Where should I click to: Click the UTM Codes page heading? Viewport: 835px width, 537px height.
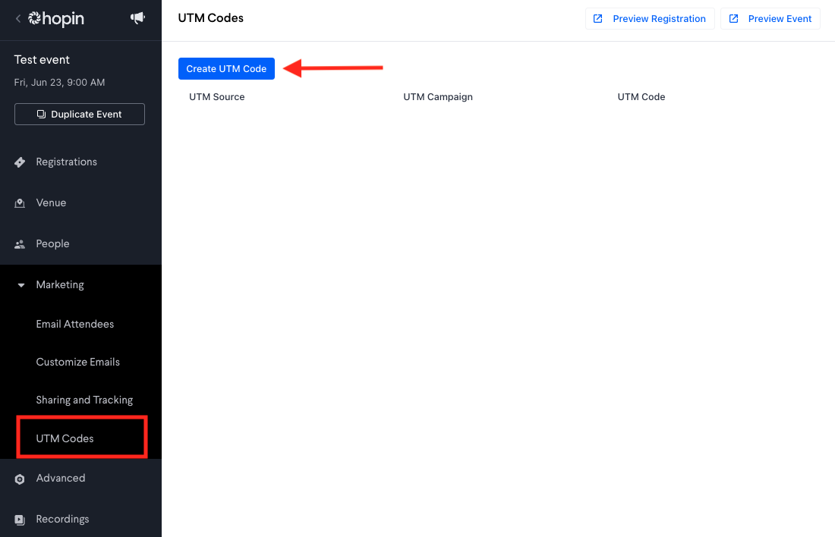point(210,18)
